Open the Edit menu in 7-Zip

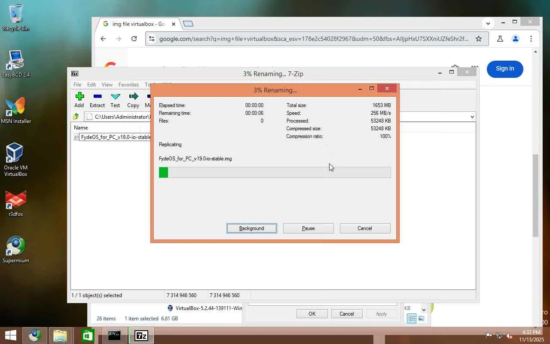tap(92, 85)
